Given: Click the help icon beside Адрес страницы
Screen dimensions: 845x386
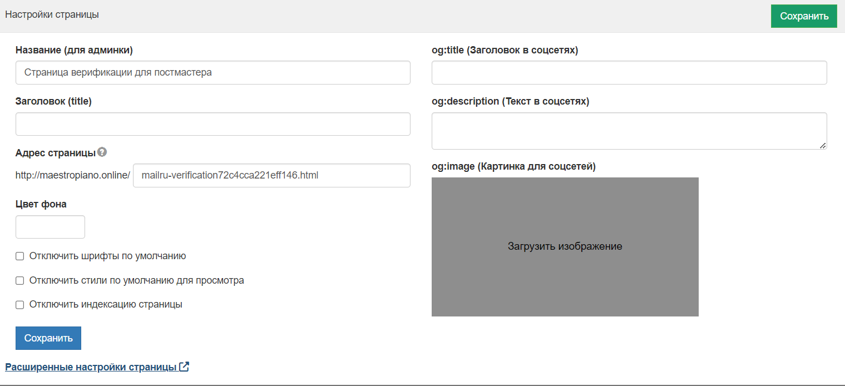Looking at the screenshot, I should pos(102,152).
